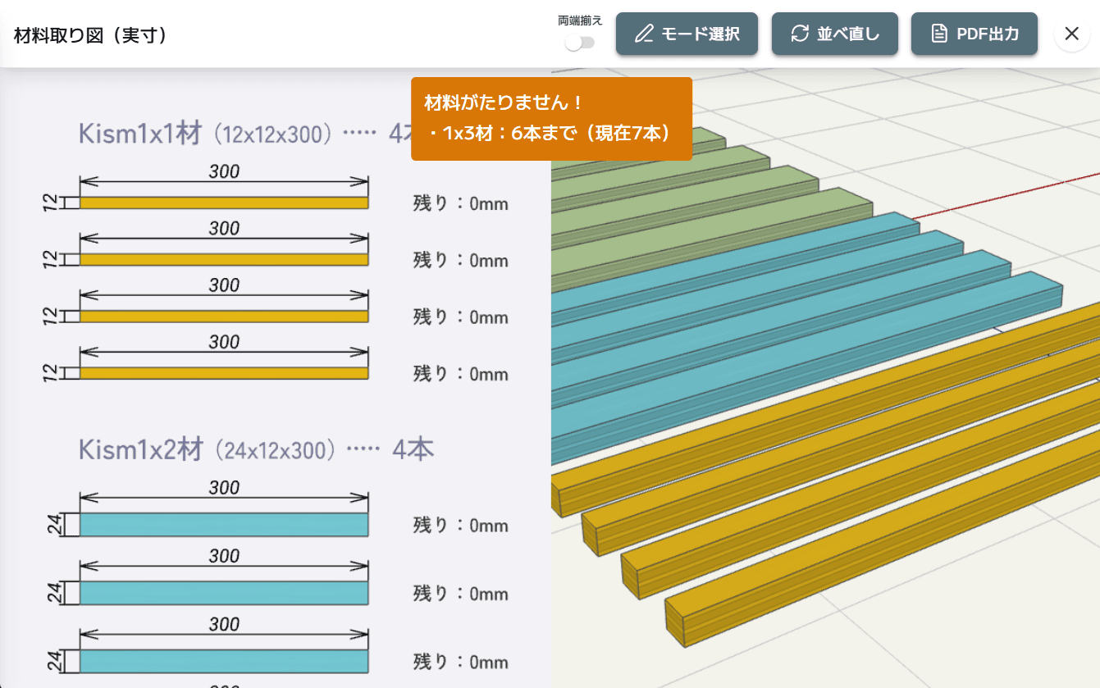
Task: Click the pencil icon on モード選択
Action: coord(645,34)
